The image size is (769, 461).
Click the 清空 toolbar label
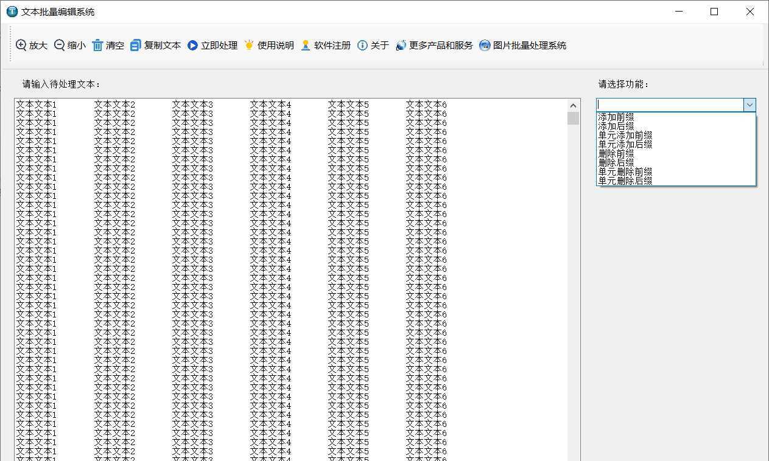click(115, 46)
